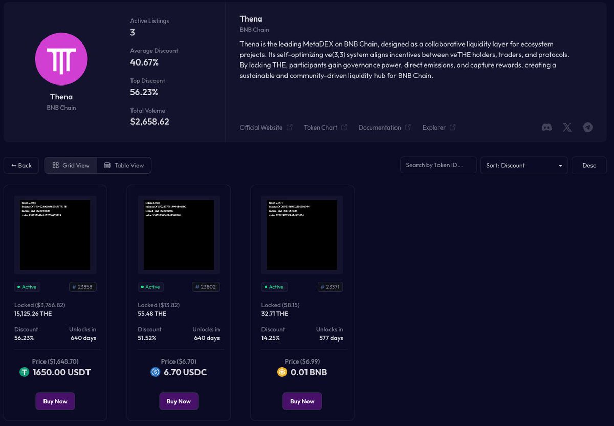Click the USDT coin icon

tap(24, 372)
